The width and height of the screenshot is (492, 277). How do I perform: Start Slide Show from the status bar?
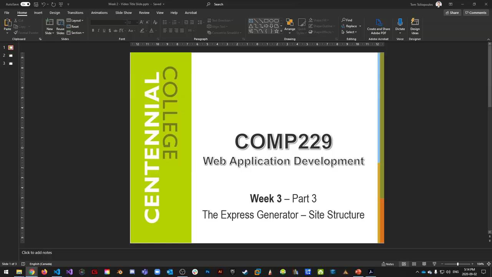point(434,264)
